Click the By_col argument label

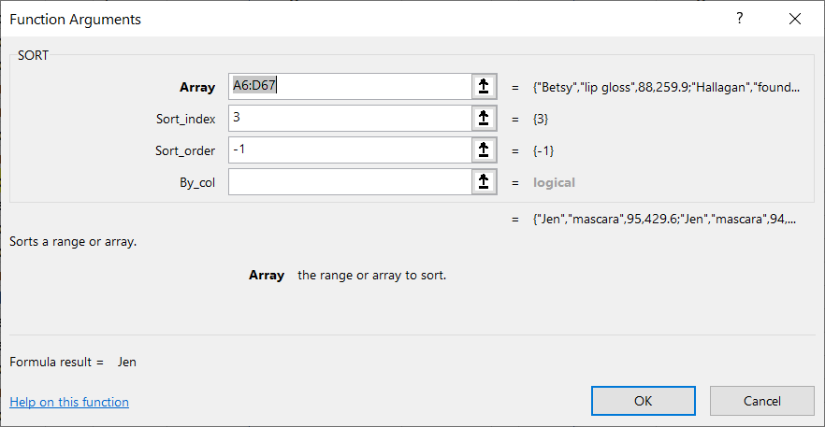pyautogui.click(x=196, y=183)
